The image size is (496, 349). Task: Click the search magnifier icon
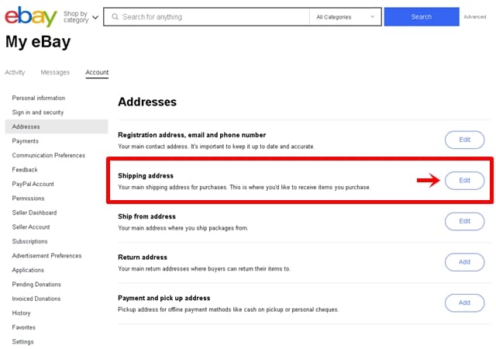pyautogui.click(x=115, y=16)
